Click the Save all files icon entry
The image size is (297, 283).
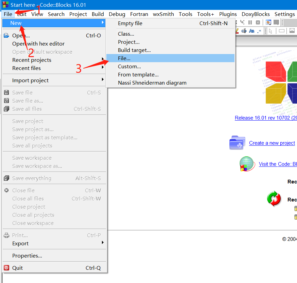pos(6,109)
